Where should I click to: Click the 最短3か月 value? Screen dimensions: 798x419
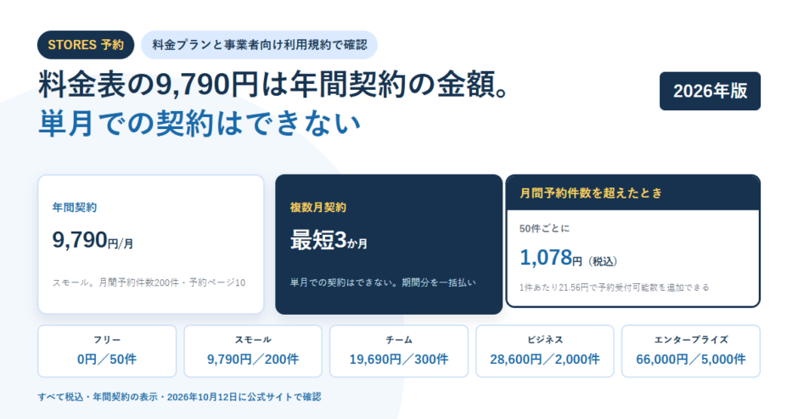tap(329, 240)
